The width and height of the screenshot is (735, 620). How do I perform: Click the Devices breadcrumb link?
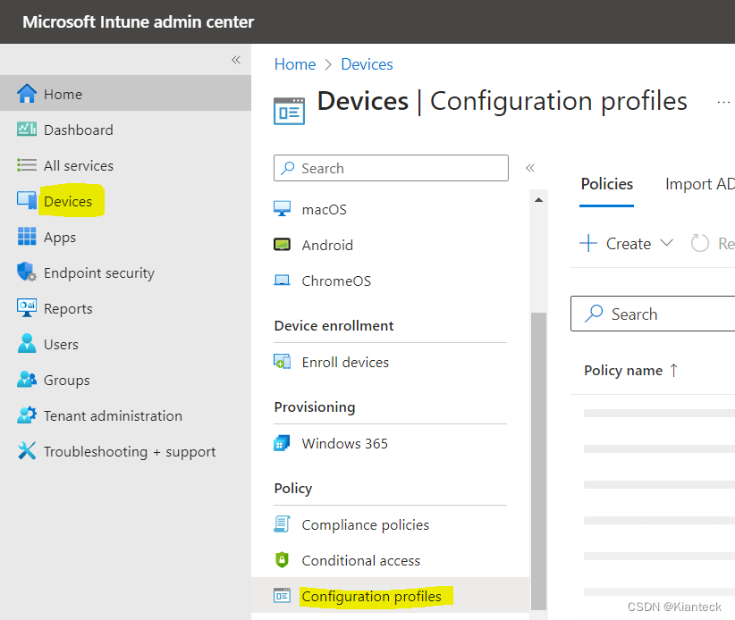click(367, 64)
